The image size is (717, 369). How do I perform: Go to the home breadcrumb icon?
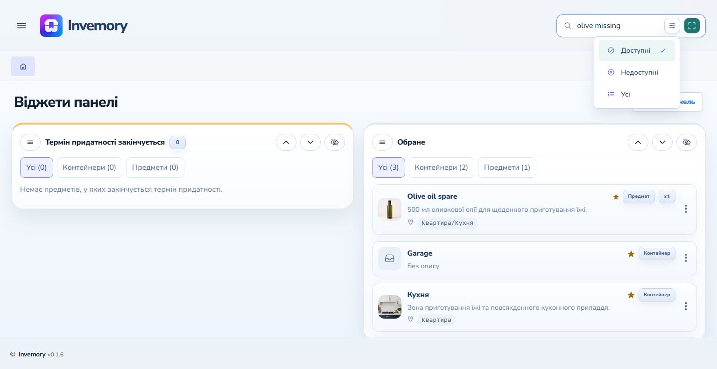tap(23, 67)
